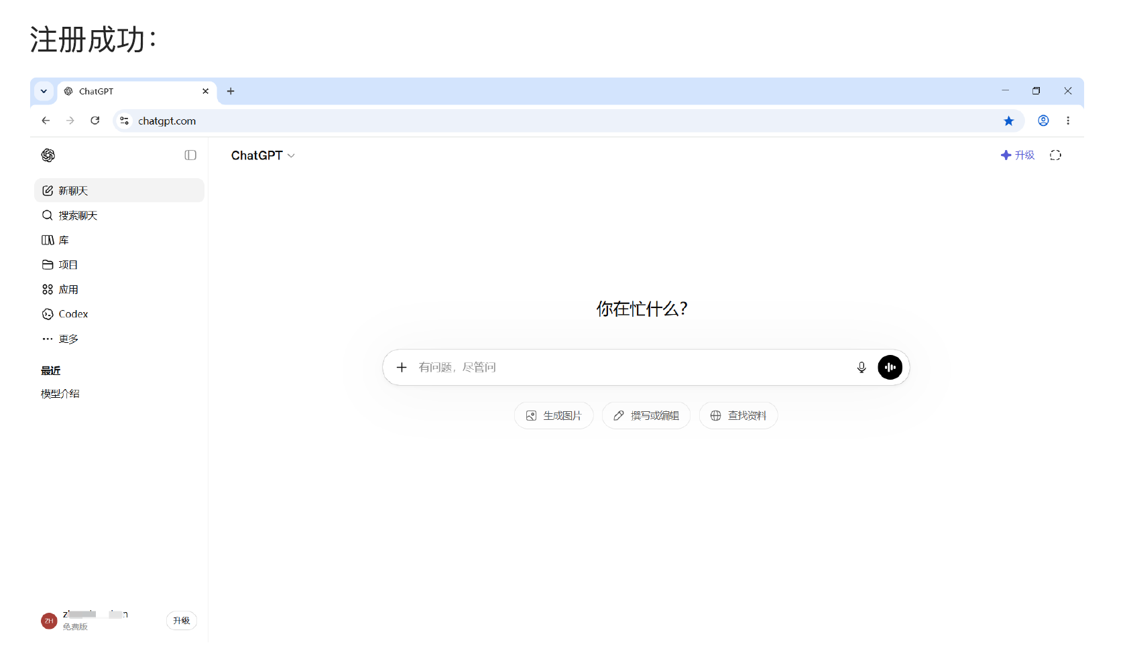
Task: Open Codex from the sidebar
Action: pyautogui.click(x=119, y=314)
